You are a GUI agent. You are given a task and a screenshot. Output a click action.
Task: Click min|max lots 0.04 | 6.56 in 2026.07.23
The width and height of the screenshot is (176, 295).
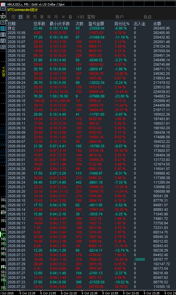(58, 282)
